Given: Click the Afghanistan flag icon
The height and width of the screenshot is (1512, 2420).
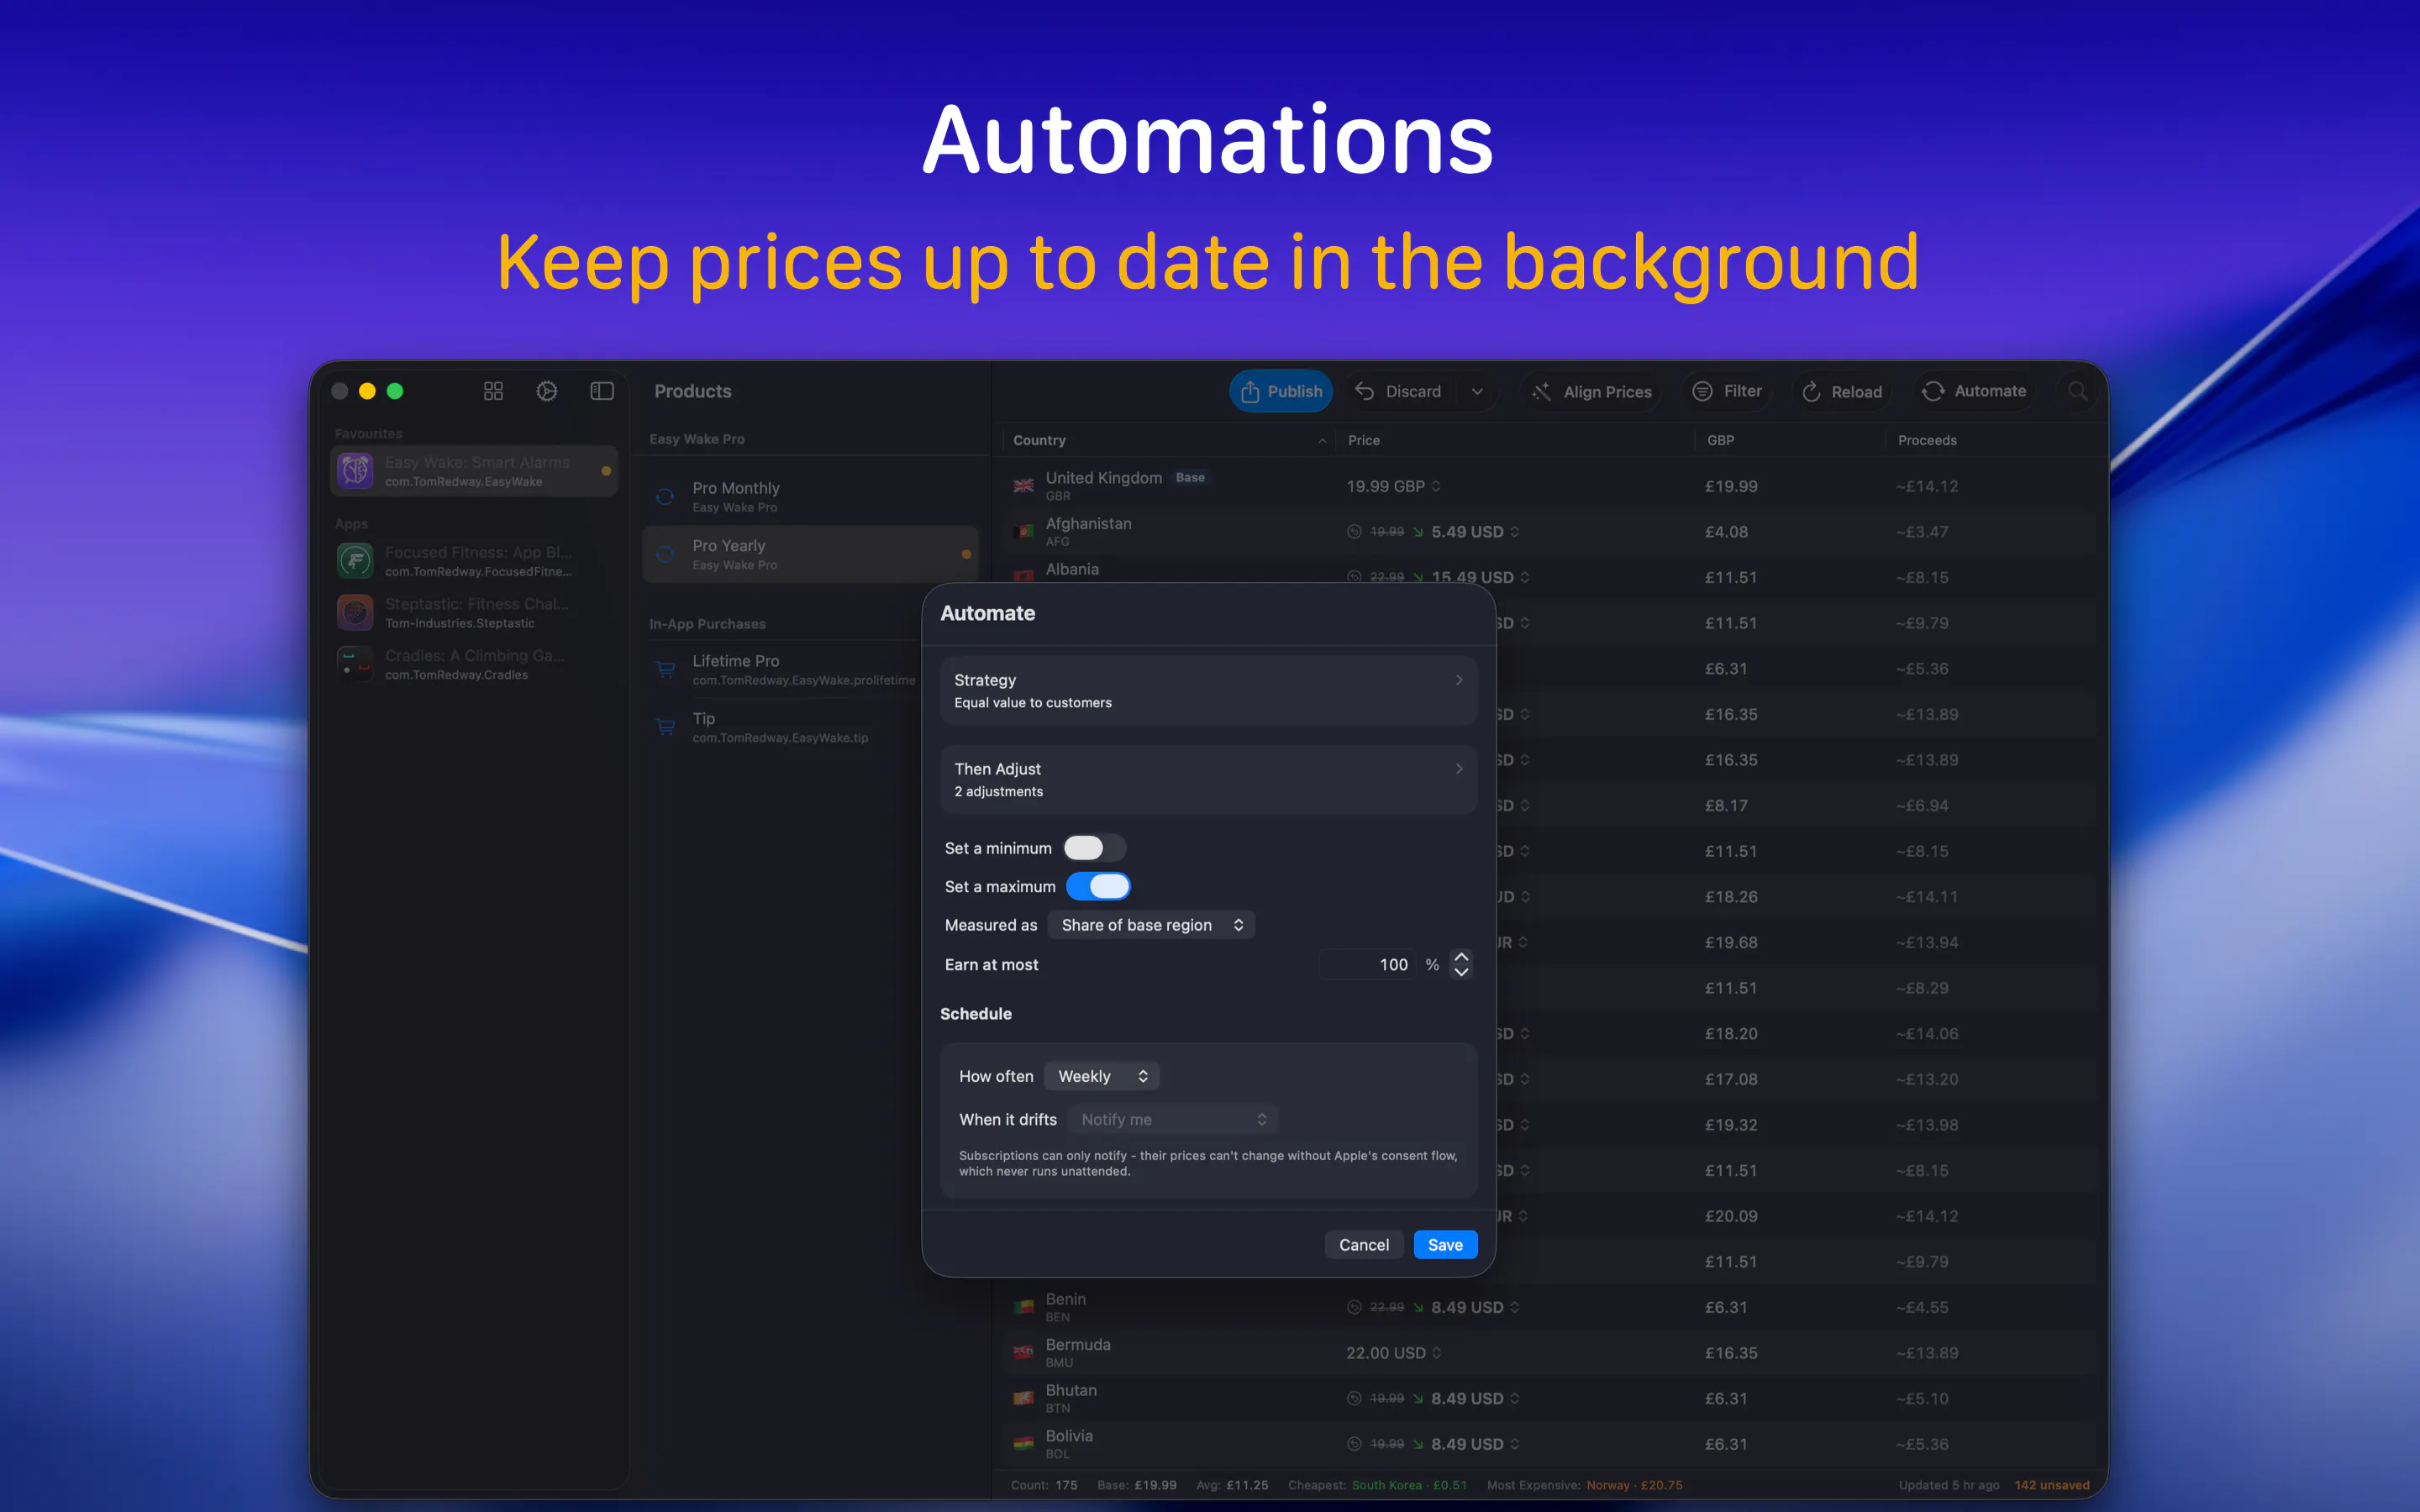Looking at the screenshot, I should coord(1023,531).
